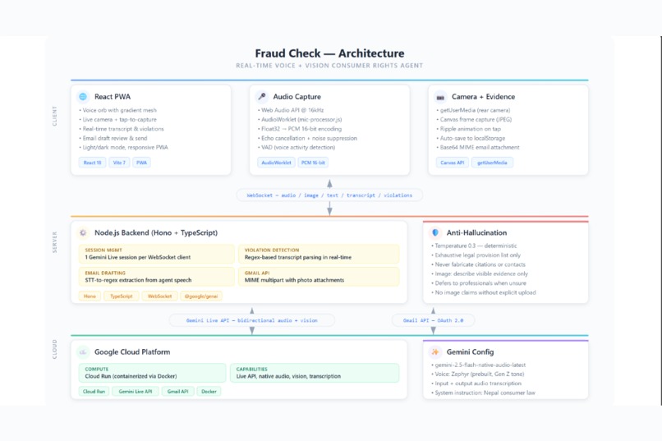662x441 pixels.
Task: Click the camera icon beside Camera + Evidence
Action: [440, 97]
